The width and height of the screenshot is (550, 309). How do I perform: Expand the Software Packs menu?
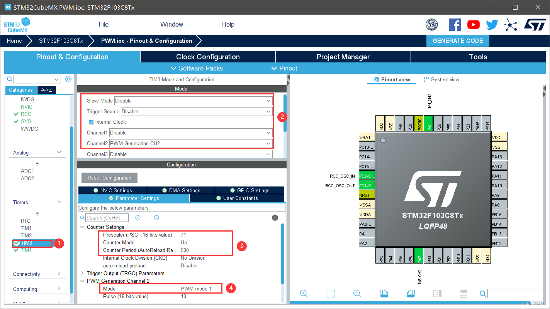pyautogui.click(x=197, y=68)
